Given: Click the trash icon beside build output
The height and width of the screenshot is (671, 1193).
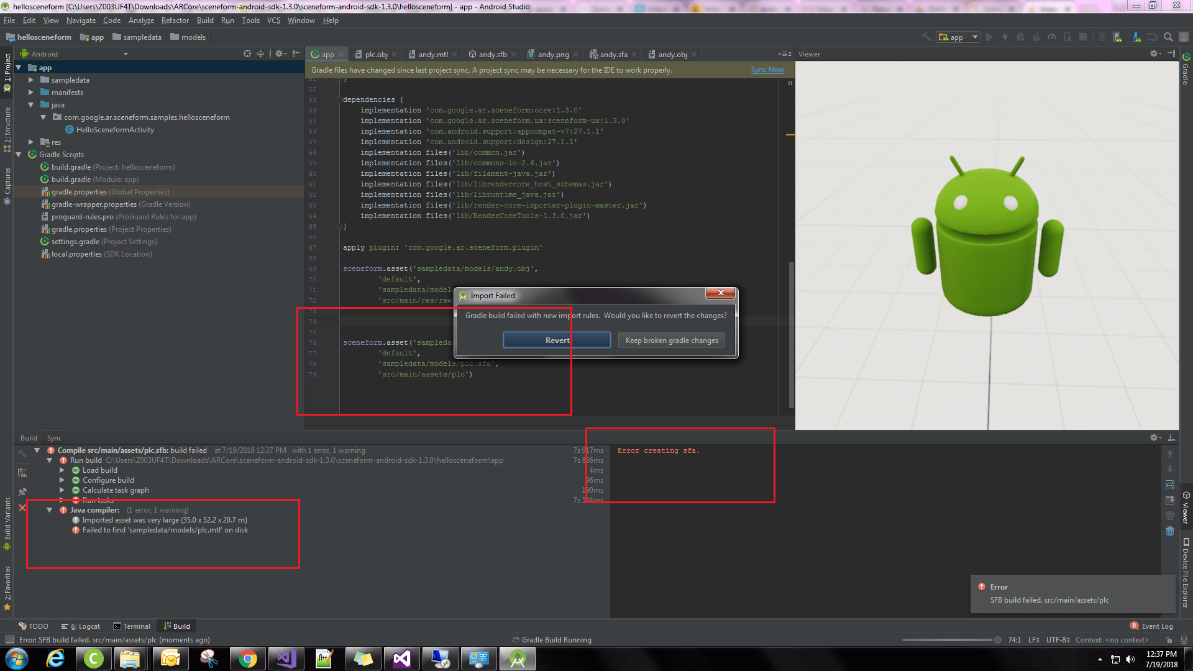Looking at the screenshot, I should point(1170,531).
